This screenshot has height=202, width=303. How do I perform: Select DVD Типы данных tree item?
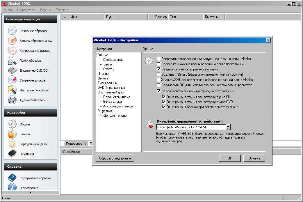click(x=111, y=87)
